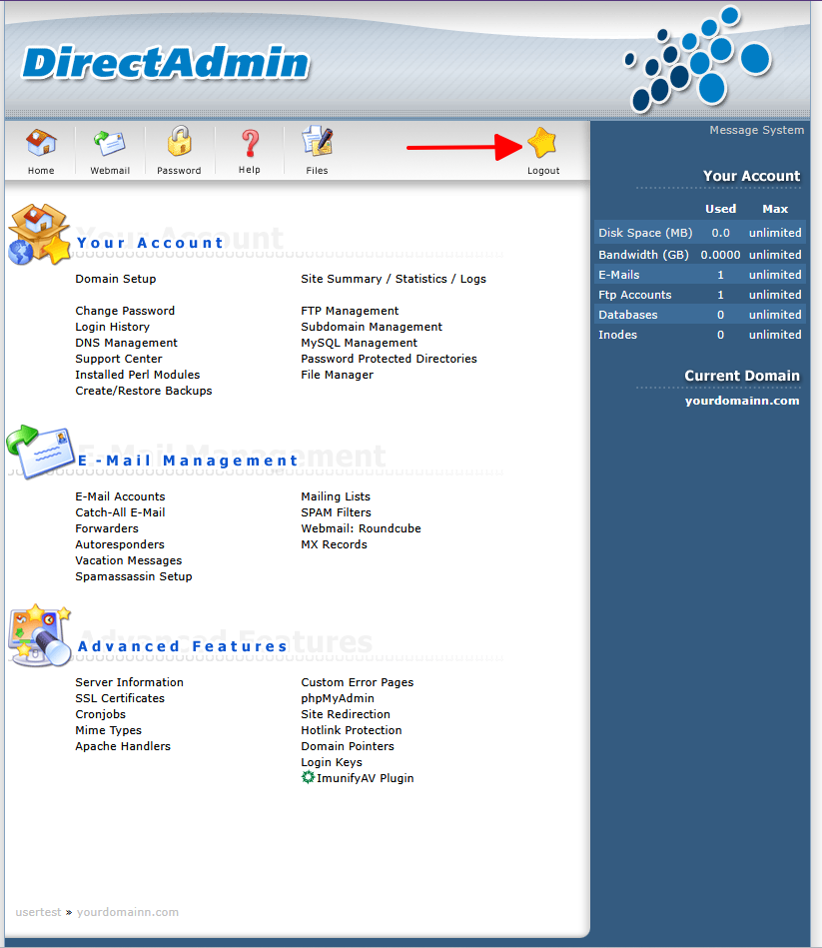Click the Your Account section house icon

[39, 234]
